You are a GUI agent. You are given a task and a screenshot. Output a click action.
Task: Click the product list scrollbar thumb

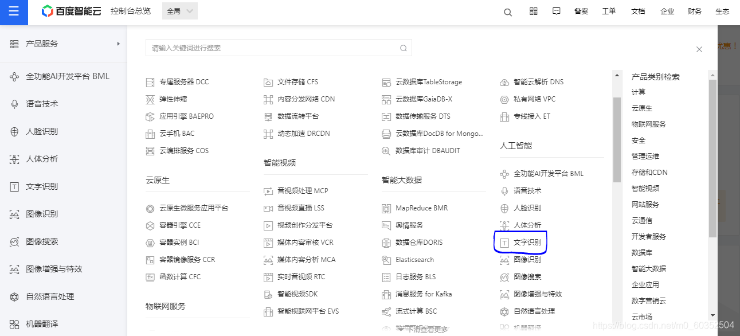[x=617, y=139]
